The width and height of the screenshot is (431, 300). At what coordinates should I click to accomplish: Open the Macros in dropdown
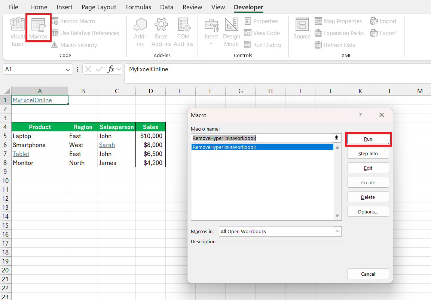(x=337, y=231)
